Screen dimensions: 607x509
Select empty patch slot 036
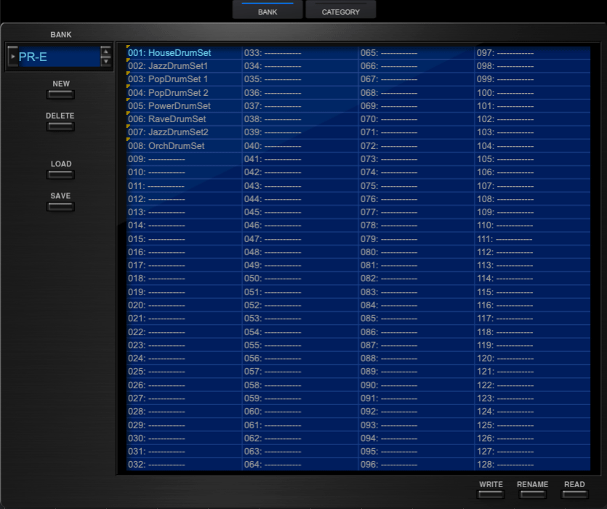pyautogui.click(x=300, y=92)
